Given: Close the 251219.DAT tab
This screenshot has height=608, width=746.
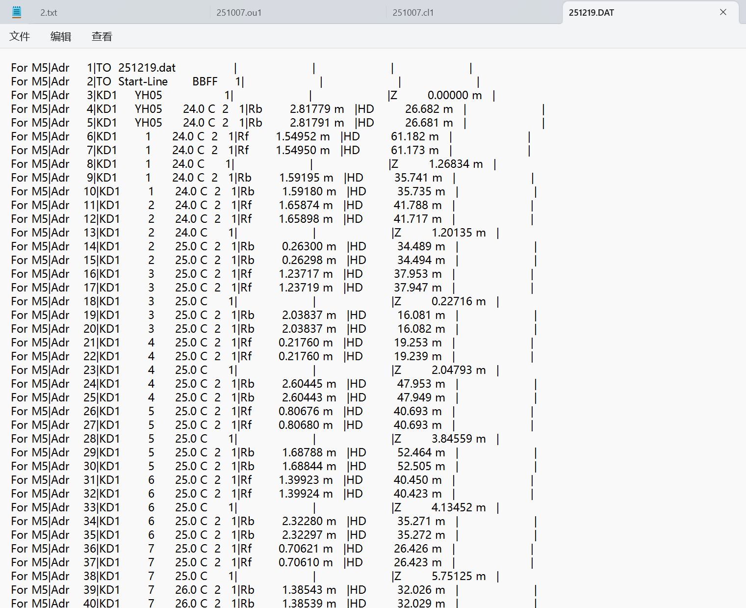Looking at the screenshot, I should [723, 12].
